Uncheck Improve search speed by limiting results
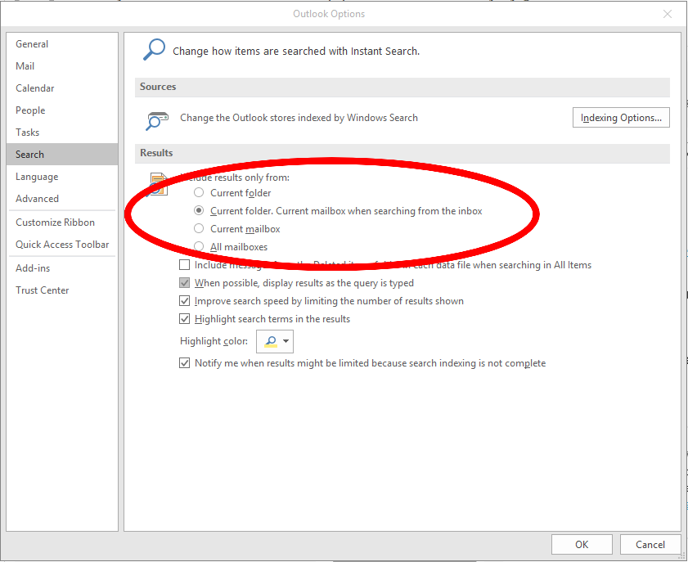688x562 pixels. tap(185, 301)
